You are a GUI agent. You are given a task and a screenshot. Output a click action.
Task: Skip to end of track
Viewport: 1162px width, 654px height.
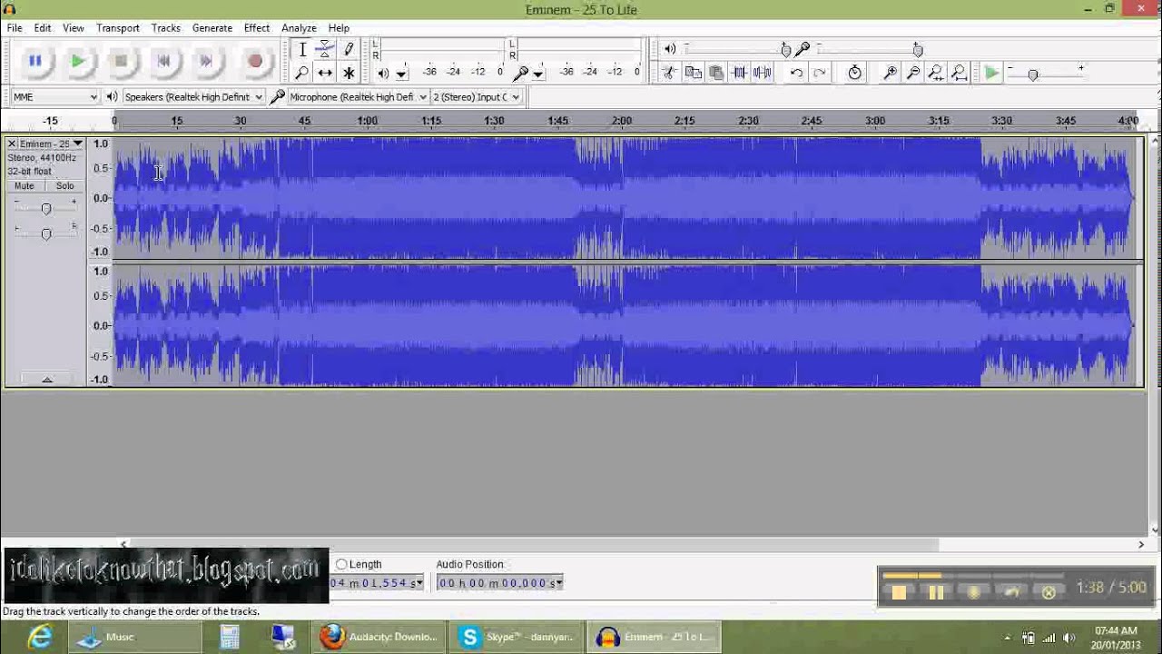point(206,61)
